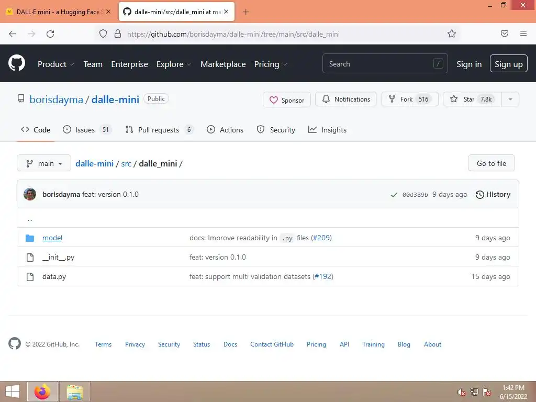
Task: Expand the Pricing menu dropdown
Action: point(271,64)
